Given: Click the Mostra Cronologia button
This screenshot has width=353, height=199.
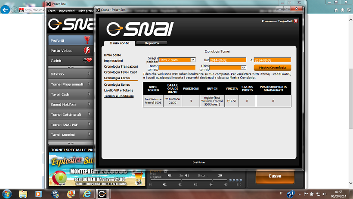Looking at the screenshot, I should (272, 67).
